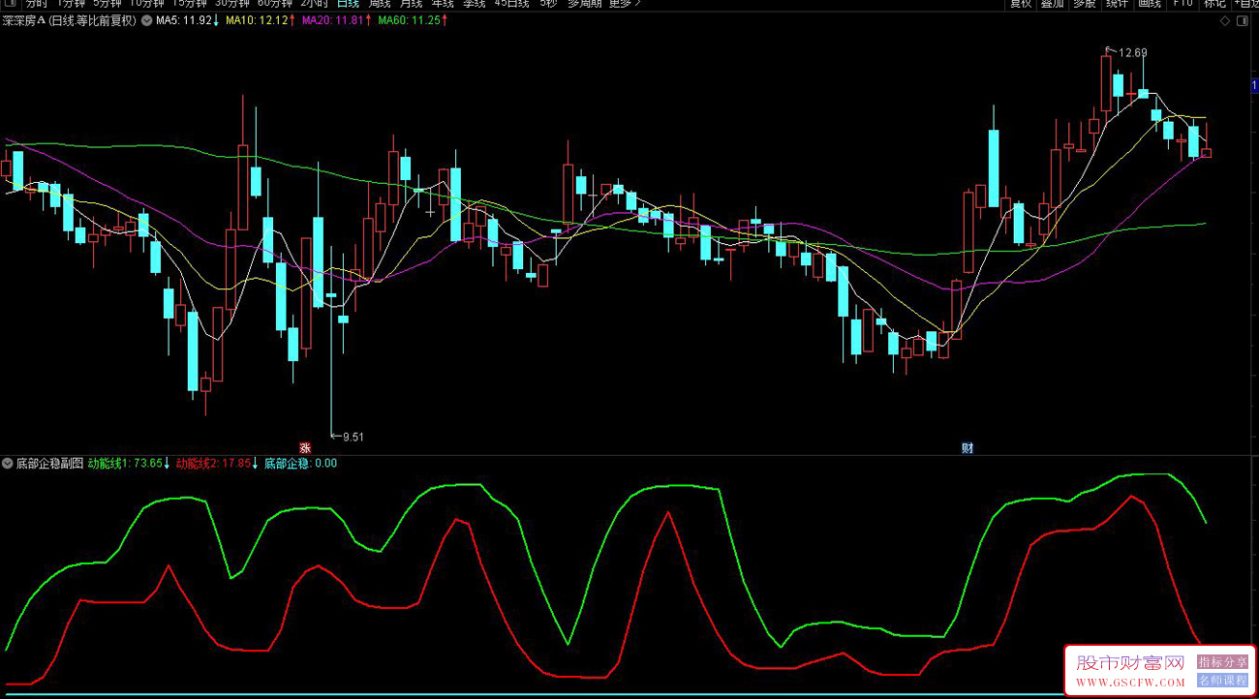The height and width of the screenshot is (699, 1259).
Task: Switch to the 5分钟 period tab
Action: [x=109, y=4]
